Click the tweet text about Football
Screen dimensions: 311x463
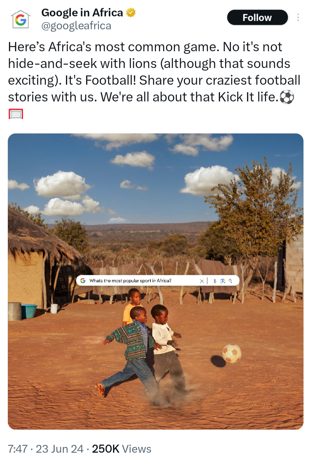154,72
